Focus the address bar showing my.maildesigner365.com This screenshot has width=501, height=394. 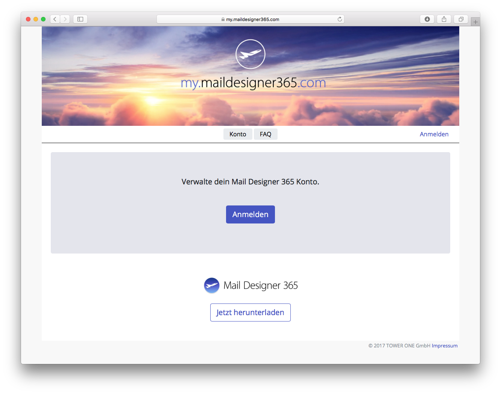click(250, 19)
